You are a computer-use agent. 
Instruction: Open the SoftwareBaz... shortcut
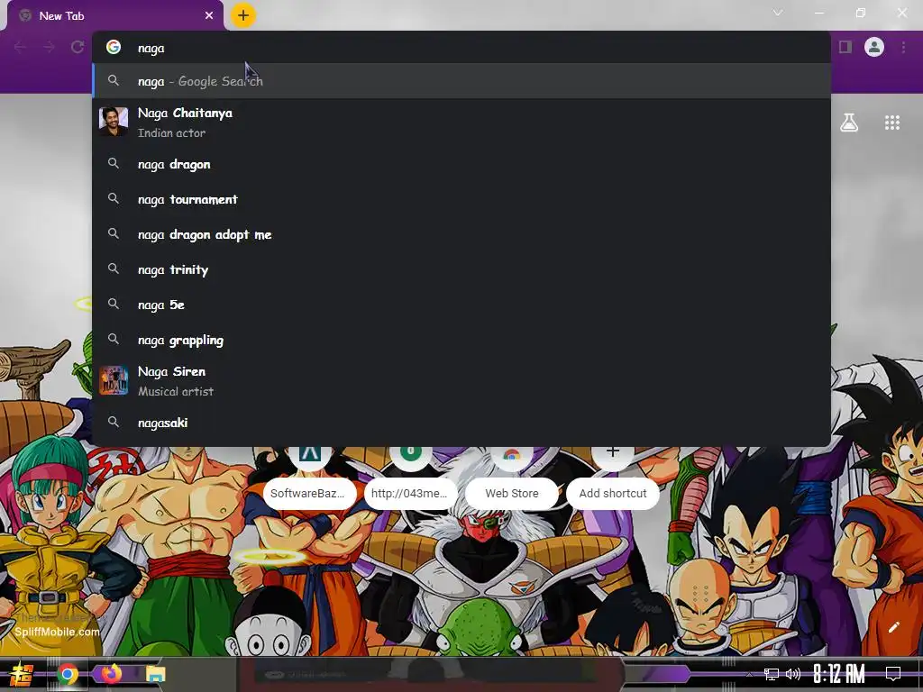[309, 478]
